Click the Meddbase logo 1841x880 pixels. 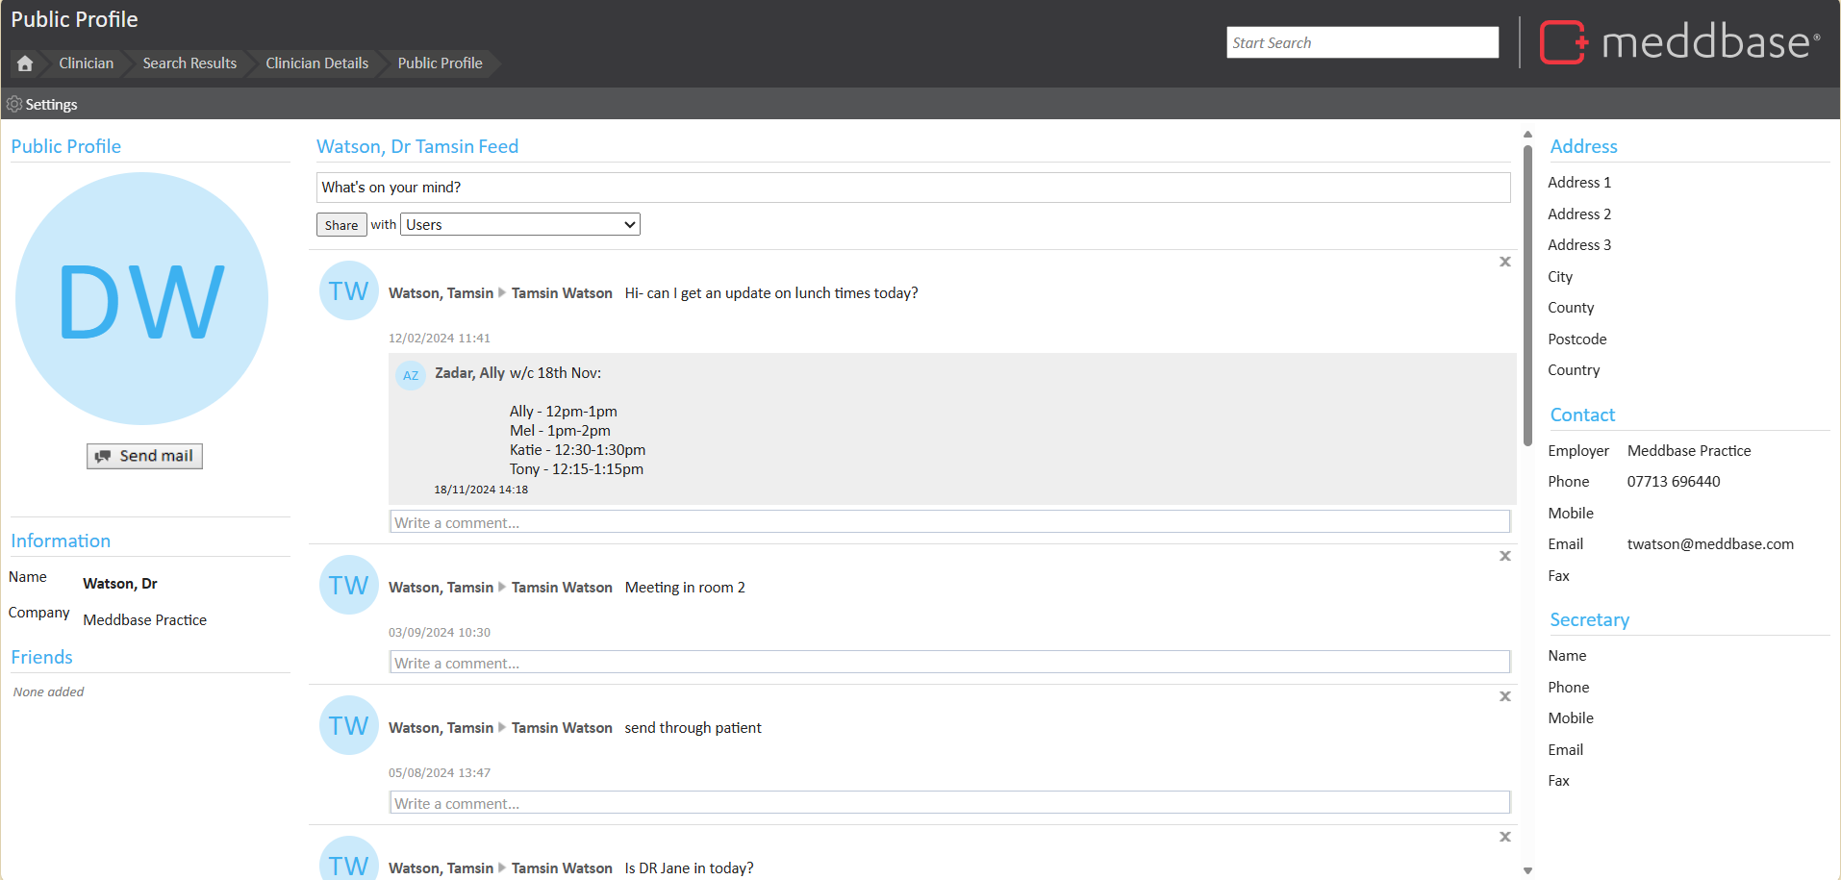point(1679,42)
